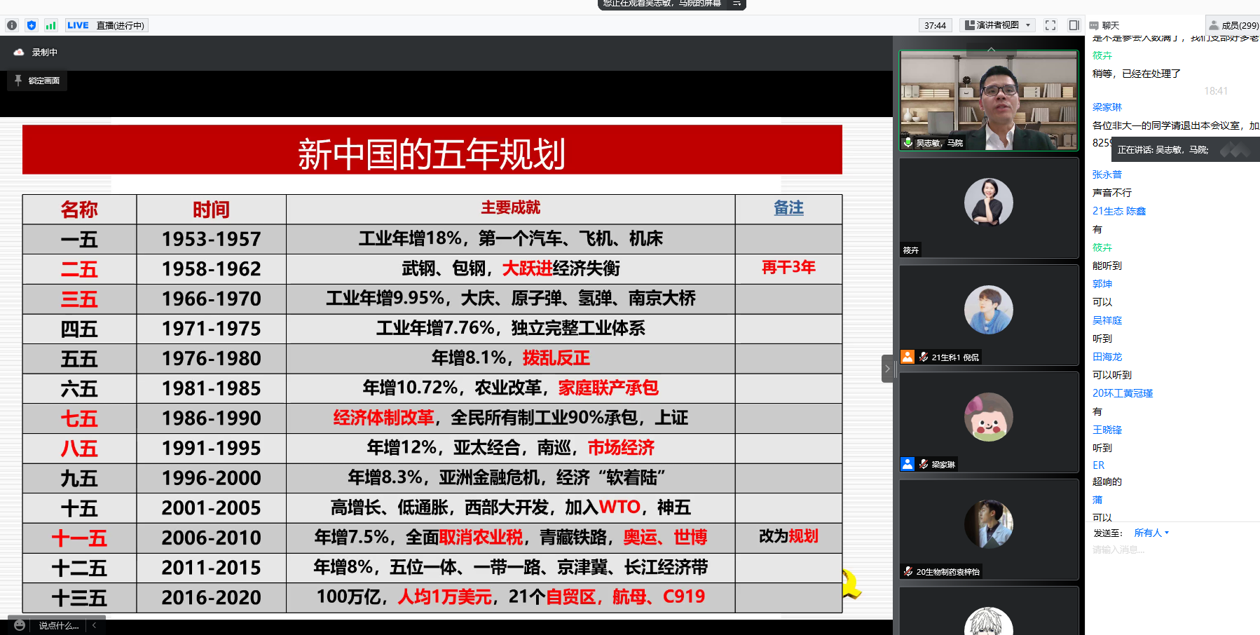This screenshot has width=1260, height=635.
Task: Click sender name 吴祥庭 in chat
Action: point(1107,320)
